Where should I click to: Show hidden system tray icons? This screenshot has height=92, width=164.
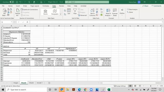(x=129, y=90)
